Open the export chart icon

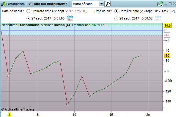160,4
